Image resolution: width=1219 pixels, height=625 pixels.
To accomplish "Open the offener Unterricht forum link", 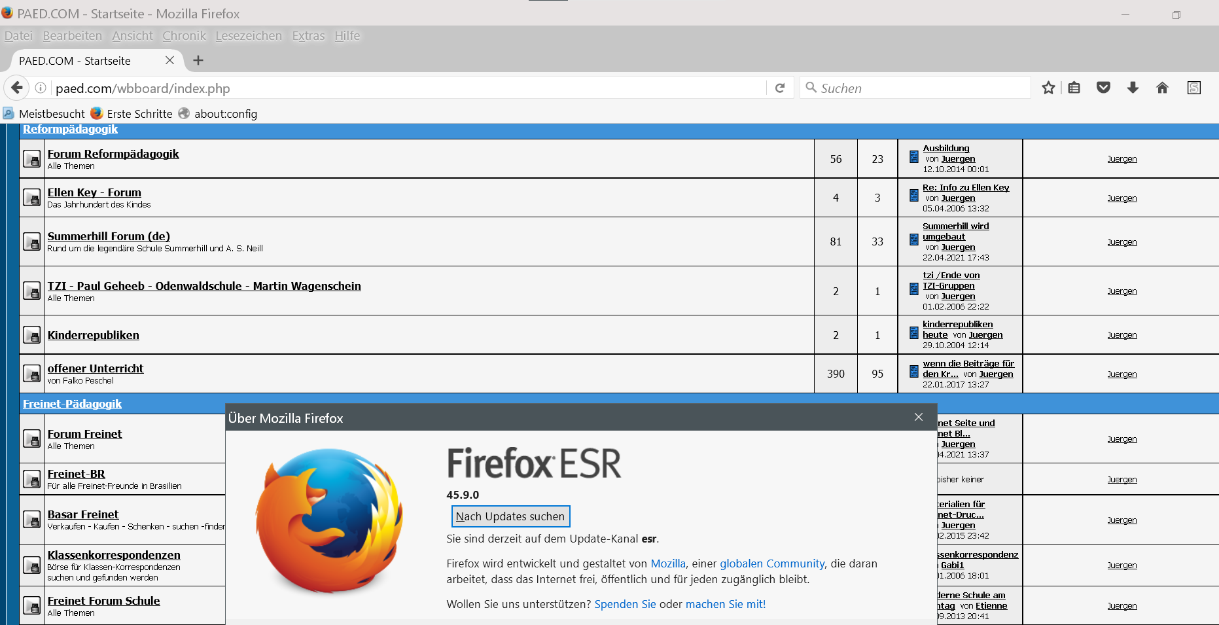I will [x=96, y=368].
